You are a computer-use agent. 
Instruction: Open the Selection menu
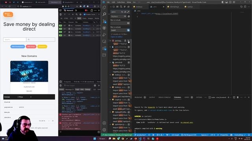121,2
